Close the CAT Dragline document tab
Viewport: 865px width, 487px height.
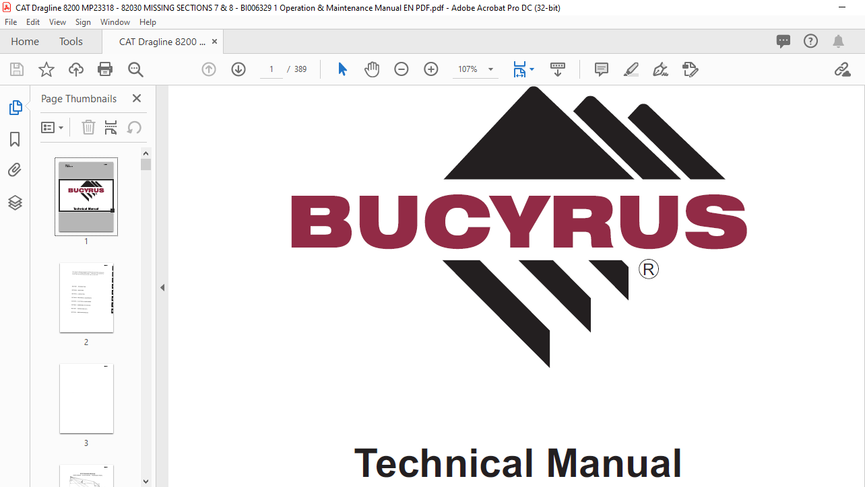pyautogui.click(x=214, y=42)
